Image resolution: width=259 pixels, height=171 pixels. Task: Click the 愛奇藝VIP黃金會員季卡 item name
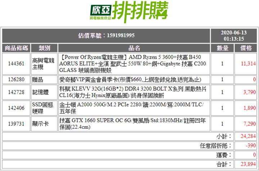pos(130,80)
